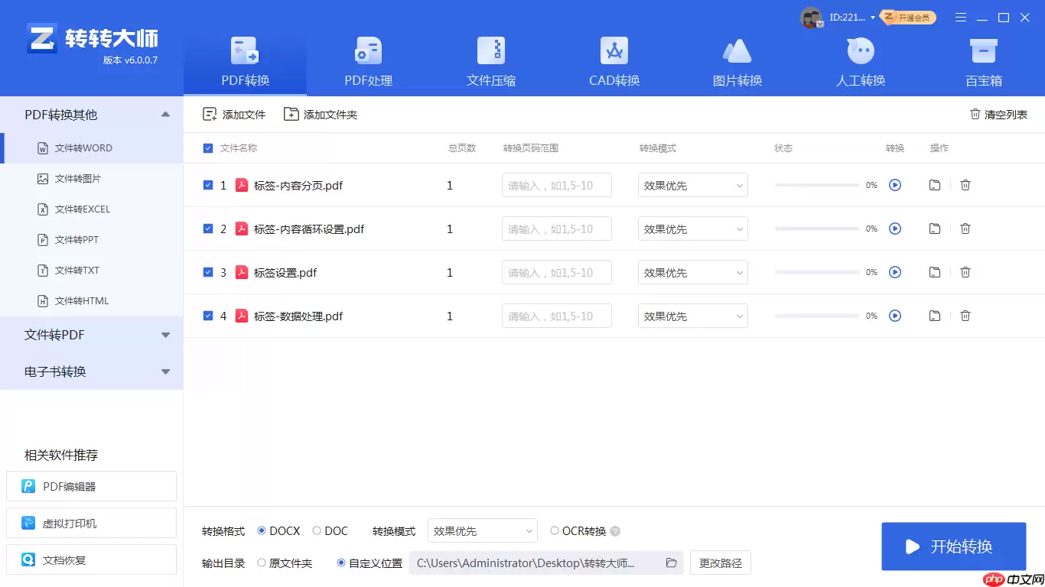Screen dimensions: 1045x587
Task: Delete 标签-数据处理.pdf using its trash icon
Action: (x=965, y=316)
